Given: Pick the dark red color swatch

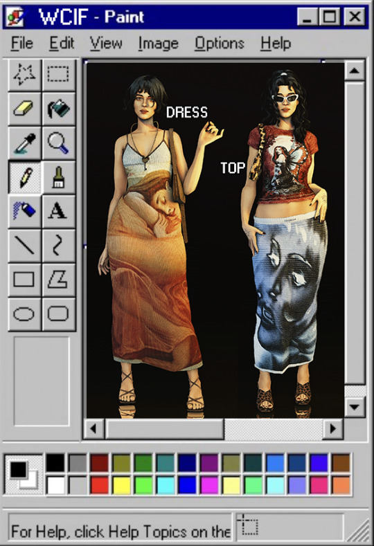Looking at the screenshot, I should (x=99, y=462).
